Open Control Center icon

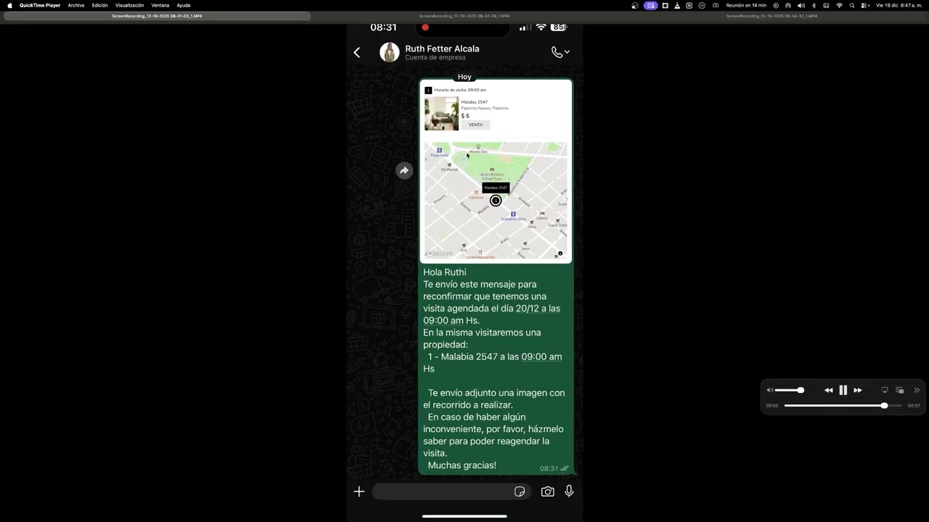pos(864,5)
